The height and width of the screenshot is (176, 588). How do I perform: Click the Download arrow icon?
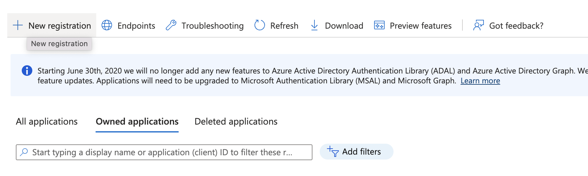[314, 25]
